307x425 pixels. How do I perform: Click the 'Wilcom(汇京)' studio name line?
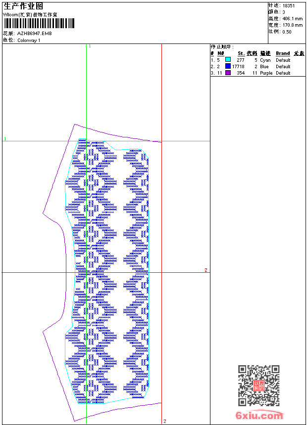point(30,15)
